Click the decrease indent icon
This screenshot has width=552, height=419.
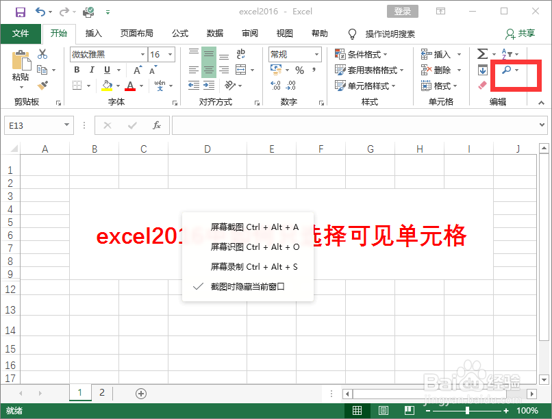[194, 85]
